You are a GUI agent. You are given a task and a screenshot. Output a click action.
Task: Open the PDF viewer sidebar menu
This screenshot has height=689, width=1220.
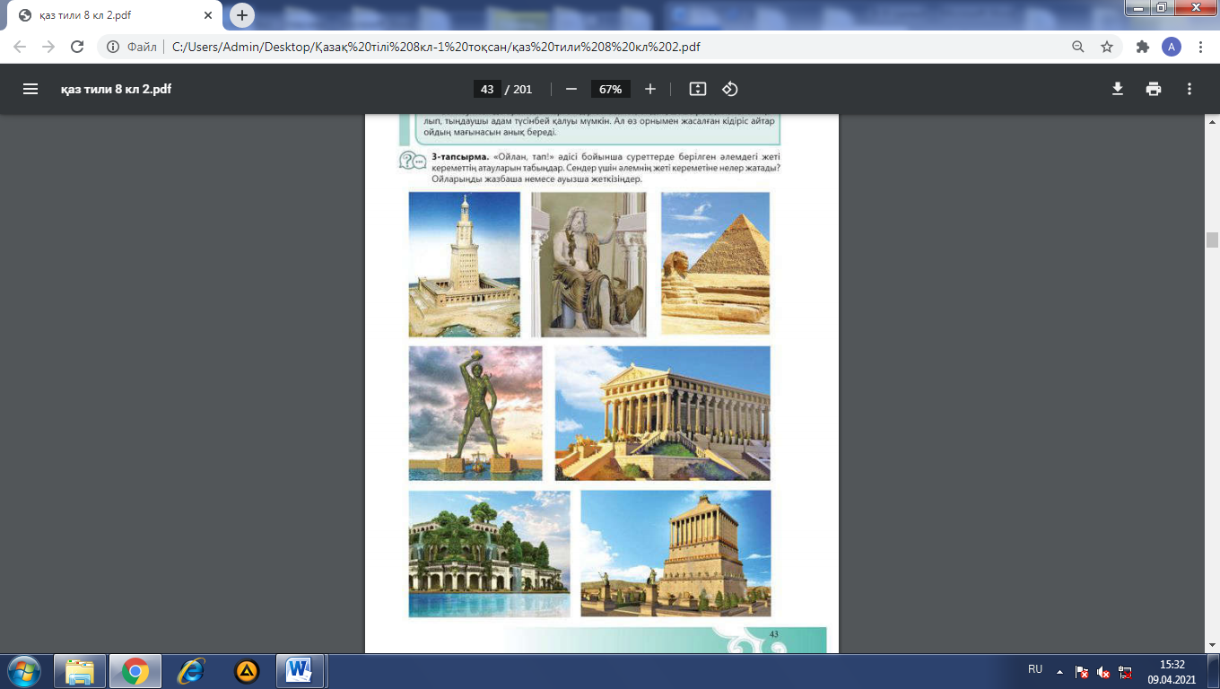[30, 89]
